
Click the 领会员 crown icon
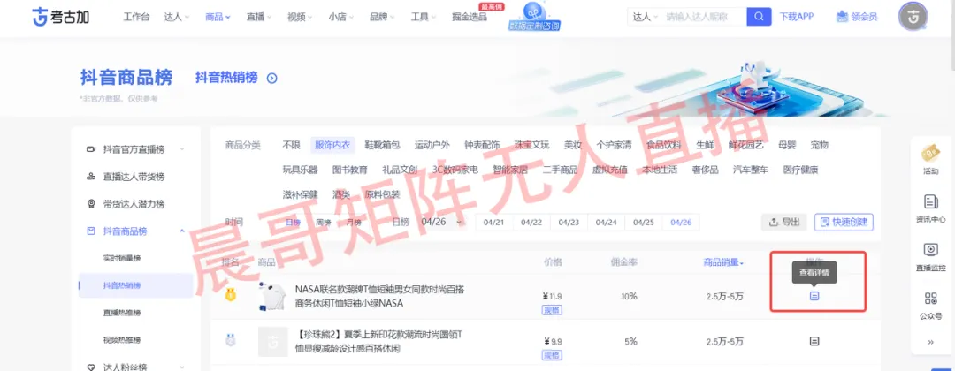843,17
